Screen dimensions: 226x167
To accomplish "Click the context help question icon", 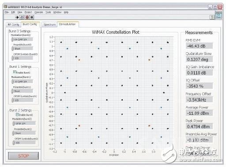I will tap(212, 17).
